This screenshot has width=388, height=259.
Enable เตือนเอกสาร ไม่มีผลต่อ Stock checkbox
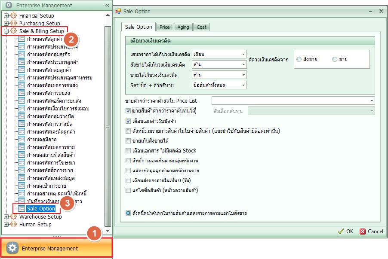click(128, 151)
